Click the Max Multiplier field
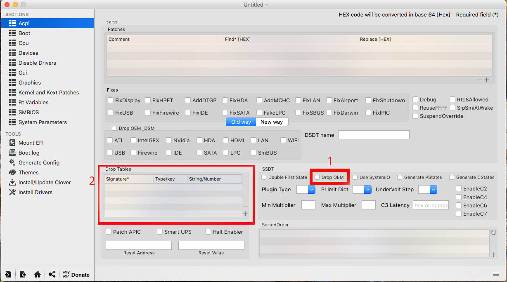Viewport: 507px width, 282px height. [x=369, y=205]
